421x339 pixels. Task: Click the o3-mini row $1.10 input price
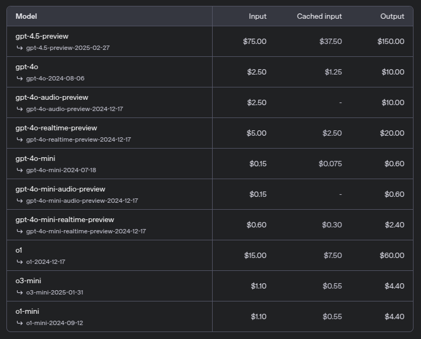(x=259, y=286)
